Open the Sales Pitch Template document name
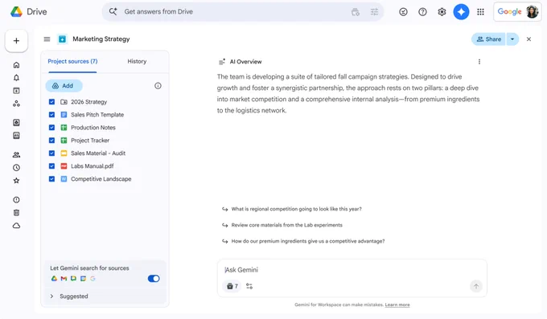 (97, 115)
